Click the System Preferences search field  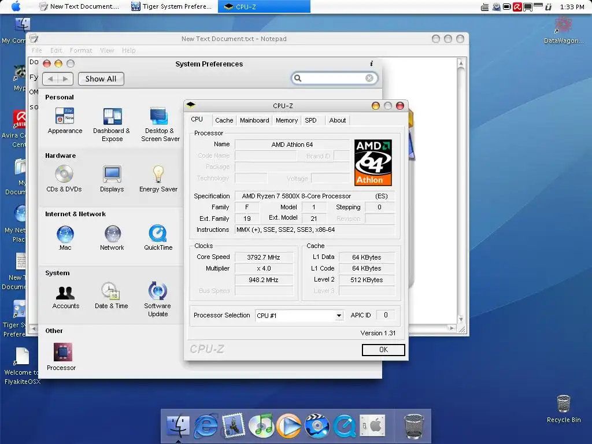click(x=334, y=78)
